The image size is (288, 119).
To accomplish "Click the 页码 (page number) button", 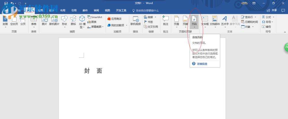I will pyautogui.click(x=194, y=21).
